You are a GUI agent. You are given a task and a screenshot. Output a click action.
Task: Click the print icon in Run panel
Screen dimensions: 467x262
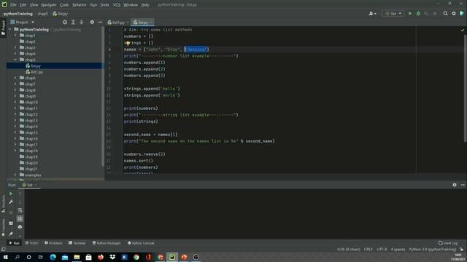20,227
